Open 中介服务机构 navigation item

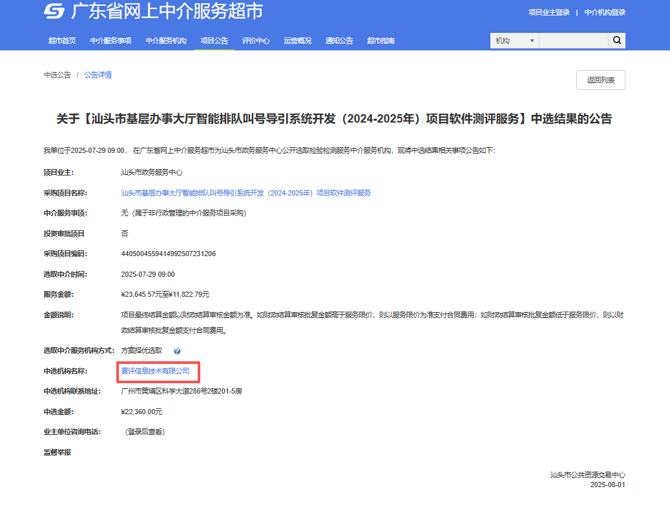(165, 41)
